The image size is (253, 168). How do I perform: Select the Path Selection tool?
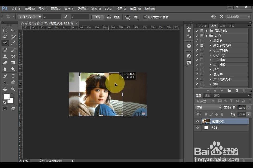[x=5, y=82]
